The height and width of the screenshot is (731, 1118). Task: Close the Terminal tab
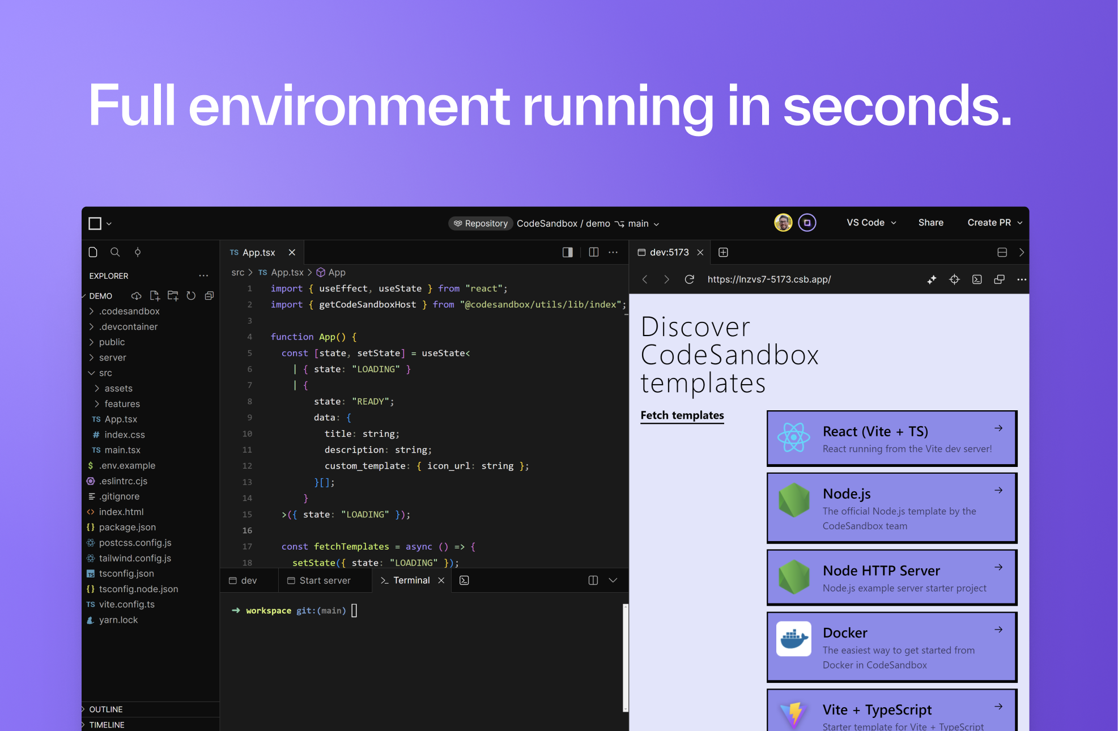click(441, 580)
